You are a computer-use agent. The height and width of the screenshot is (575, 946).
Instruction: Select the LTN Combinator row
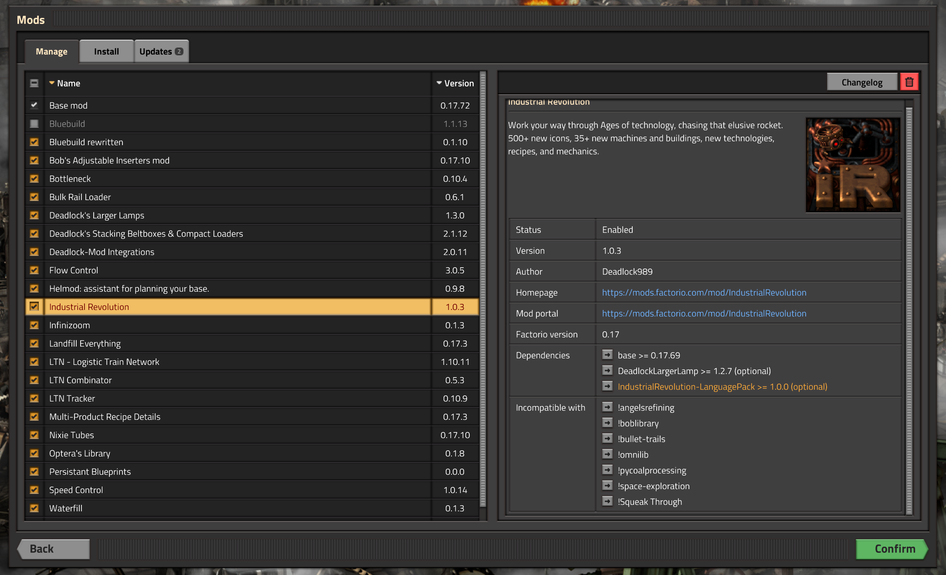[x=237, y=380]
